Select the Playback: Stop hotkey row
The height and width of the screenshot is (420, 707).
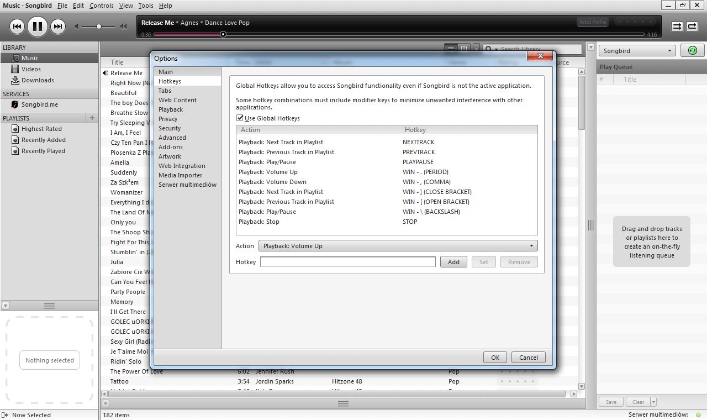click(x=387, y=222)
